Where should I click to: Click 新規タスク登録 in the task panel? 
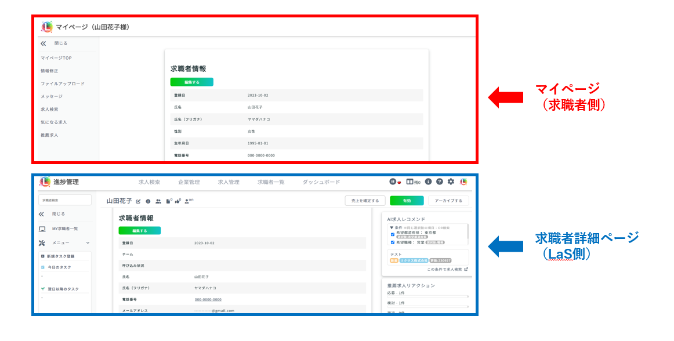pyautogui.click(x=60, y=256)
